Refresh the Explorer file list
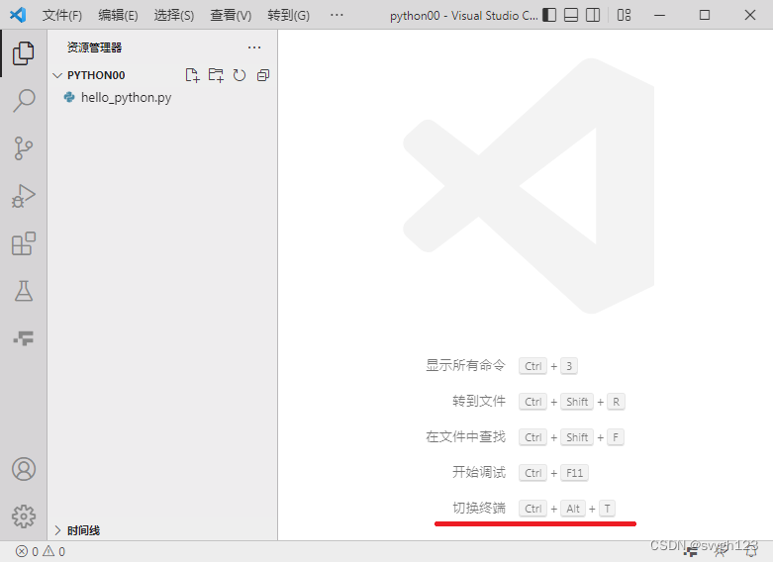Image resolution: width=773 pixels, height=562 pixels. click(x=240, y=75)
